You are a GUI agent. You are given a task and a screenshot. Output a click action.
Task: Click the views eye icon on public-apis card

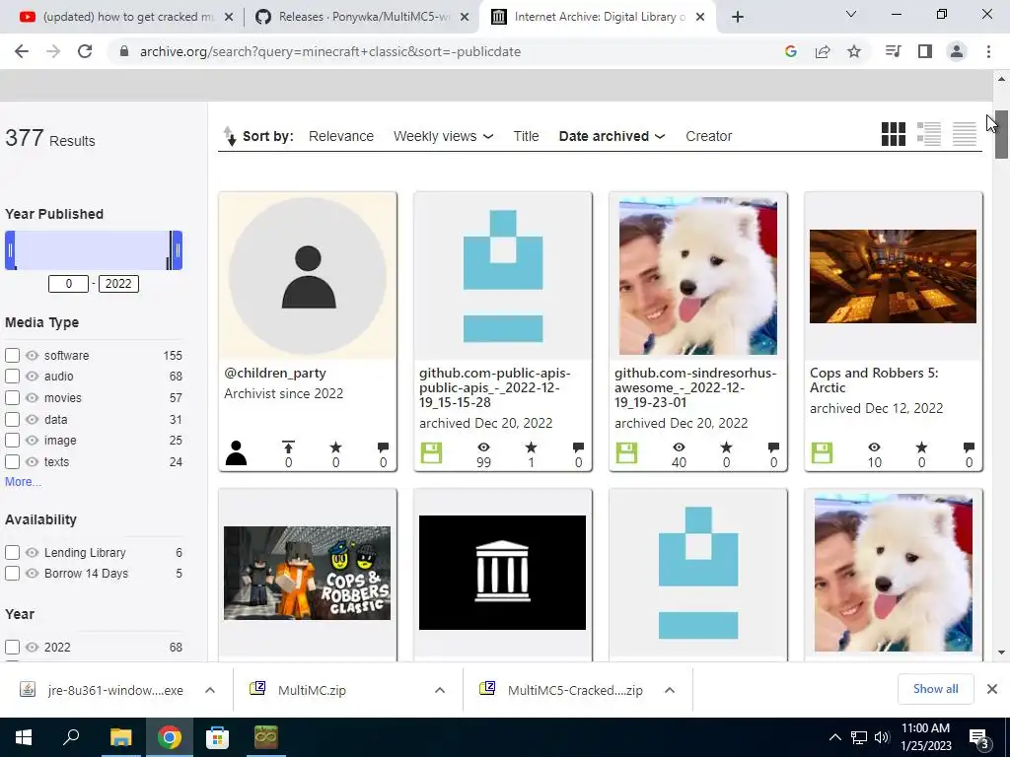pyautogui.click(x=483, y=447)
